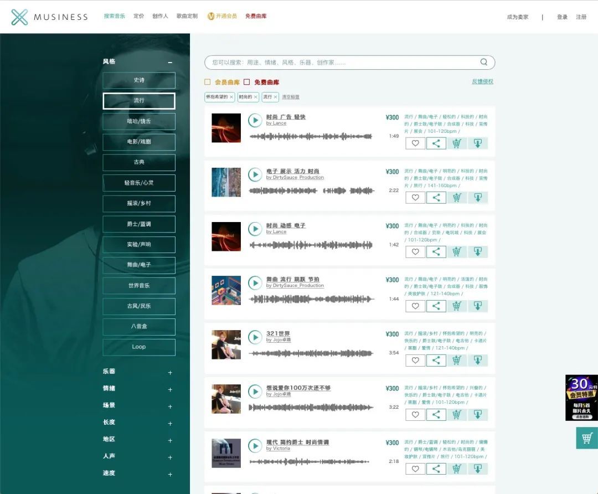Seek in waveform of 时尚 动感 电子

pos(311,245)
